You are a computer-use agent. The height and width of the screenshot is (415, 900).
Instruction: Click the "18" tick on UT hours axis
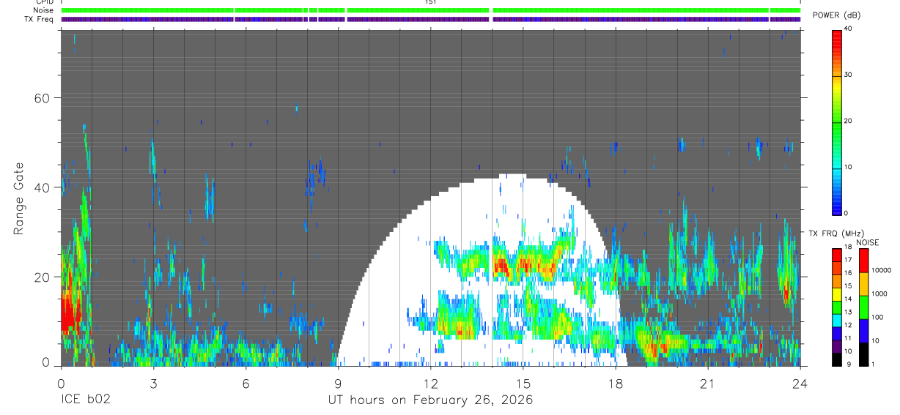[615, 384]
